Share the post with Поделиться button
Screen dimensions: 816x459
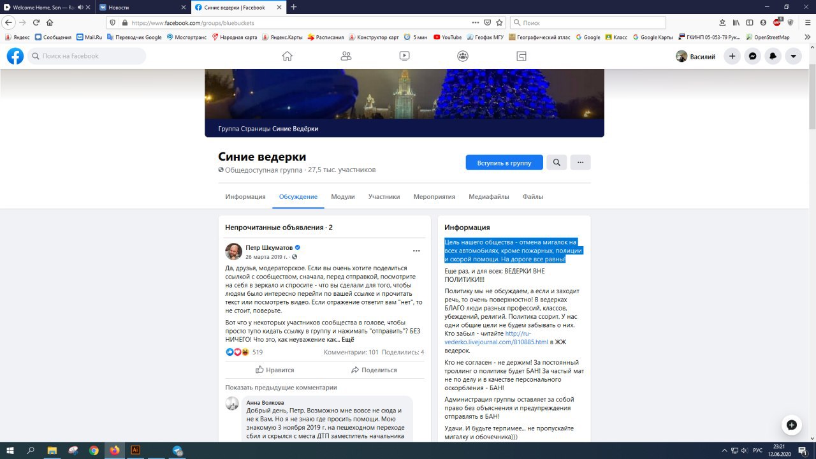(374, 370)
